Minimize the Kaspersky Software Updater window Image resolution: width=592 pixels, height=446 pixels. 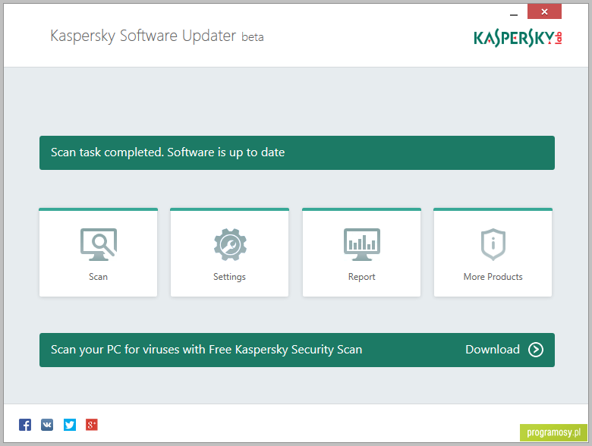(514, 14)
